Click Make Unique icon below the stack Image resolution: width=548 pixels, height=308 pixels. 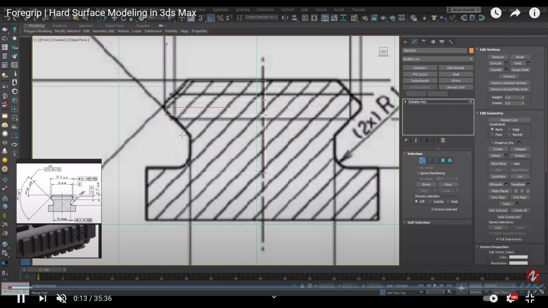click(426, 140)
